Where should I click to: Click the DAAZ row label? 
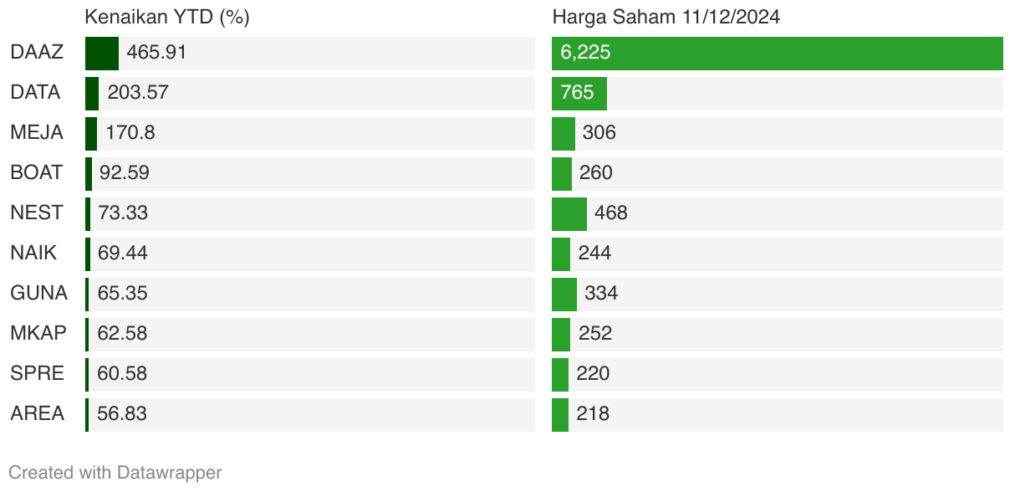click(37, 53)
